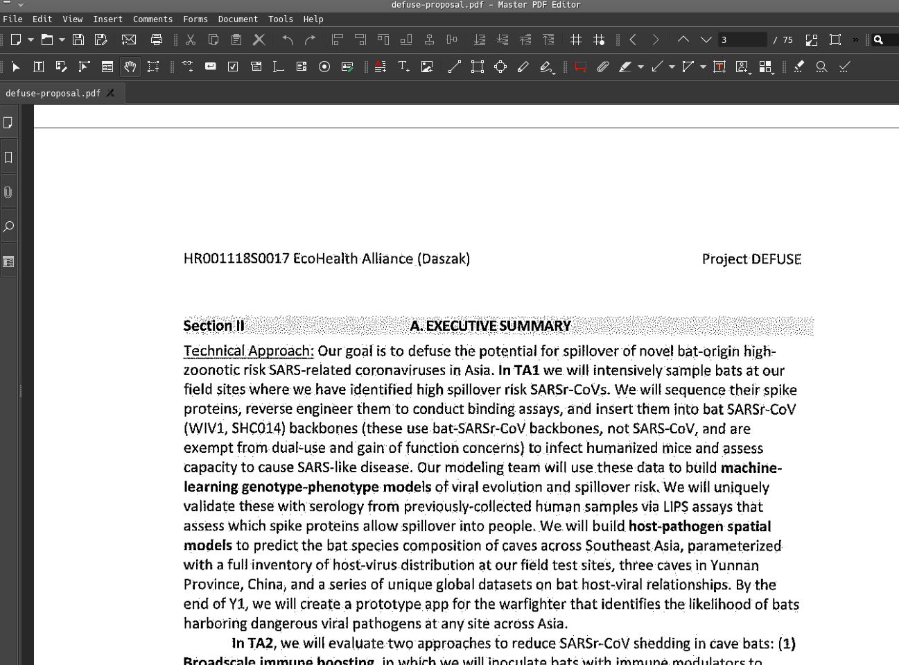Image resolution: width=899 pixels, height=665 pixels.
Task: Go to next page down arrow
Action: tap(706, 40)
